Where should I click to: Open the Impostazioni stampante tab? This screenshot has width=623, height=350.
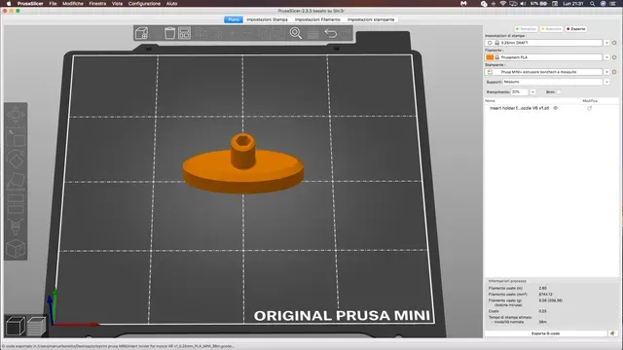point(371,19)
